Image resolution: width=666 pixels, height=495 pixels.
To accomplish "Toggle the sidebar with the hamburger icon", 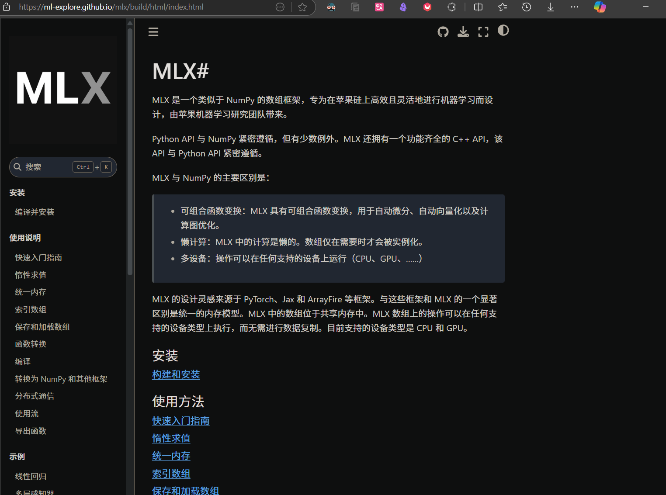I will pos(153,32).
